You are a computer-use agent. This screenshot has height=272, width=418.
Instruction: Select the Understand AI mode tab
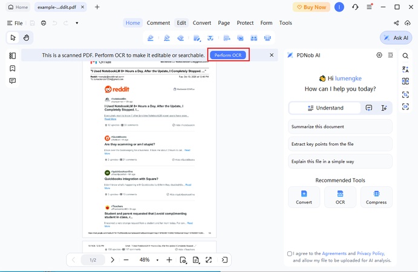(x=325, y=108)
